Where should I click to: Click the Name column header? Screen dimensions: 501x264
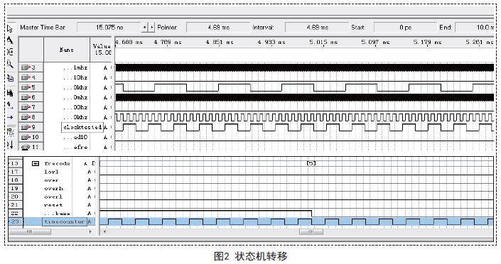(67, 50)
